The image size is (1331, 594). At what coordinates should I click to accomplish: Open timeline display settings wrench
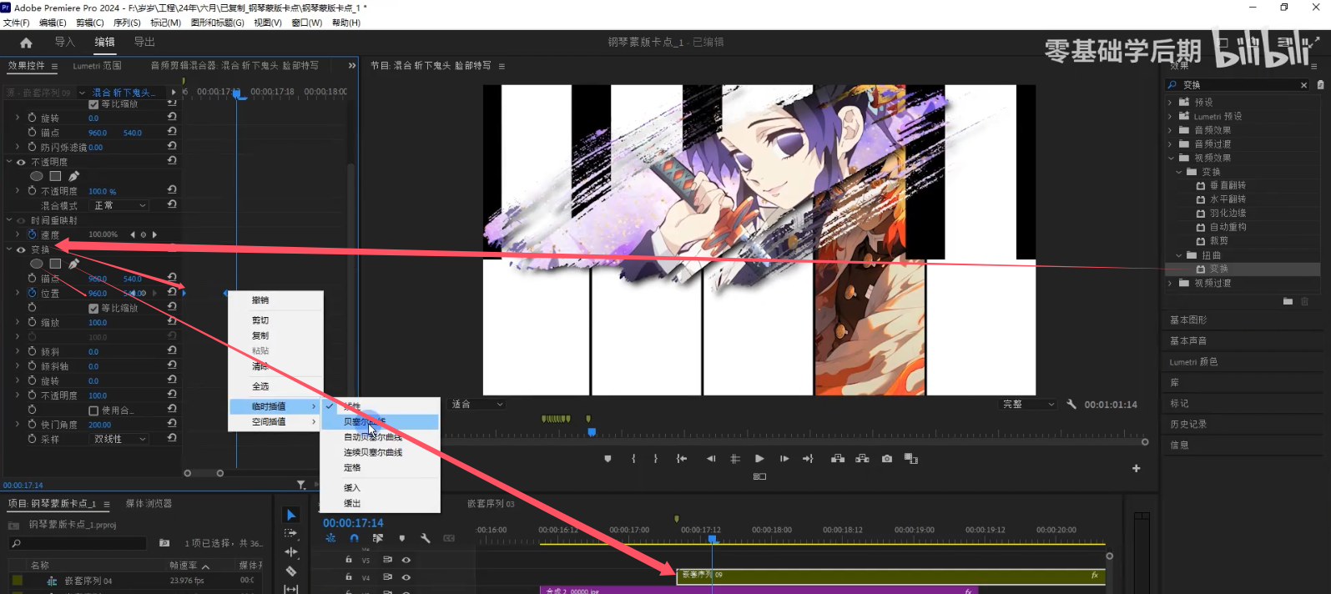pyautogui.click(x=425, y=538)
